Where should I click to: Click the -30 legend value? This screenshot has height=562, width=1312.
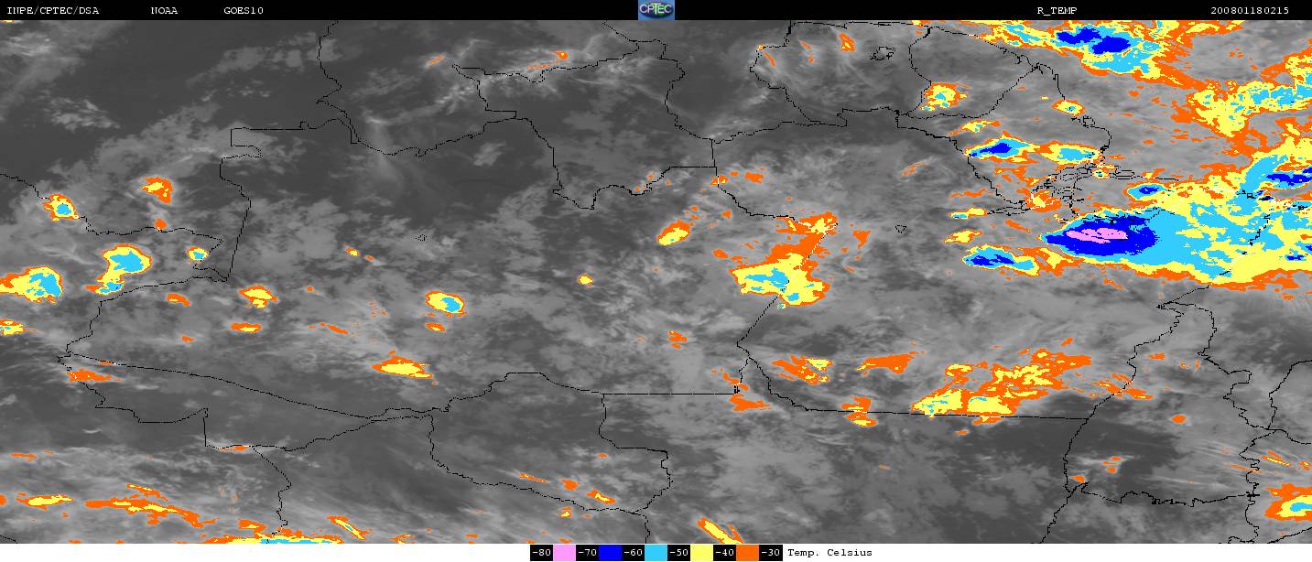(770, 553)
